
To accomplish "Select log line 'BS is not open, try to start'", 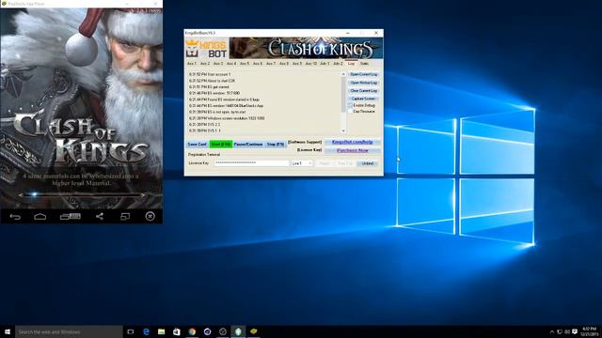I will 217,112.
